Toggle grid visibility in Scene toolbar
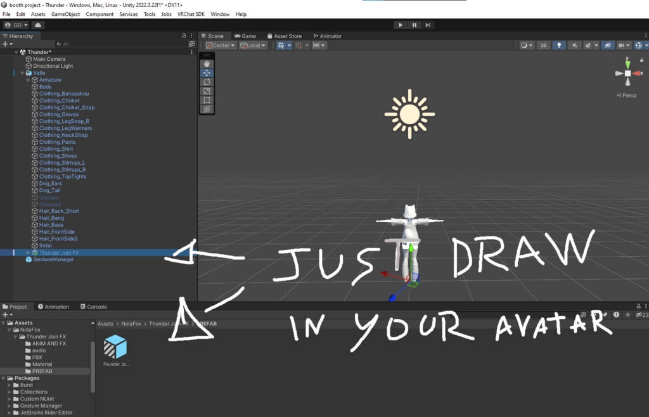The image size is (649, 417). pos(281,46)
